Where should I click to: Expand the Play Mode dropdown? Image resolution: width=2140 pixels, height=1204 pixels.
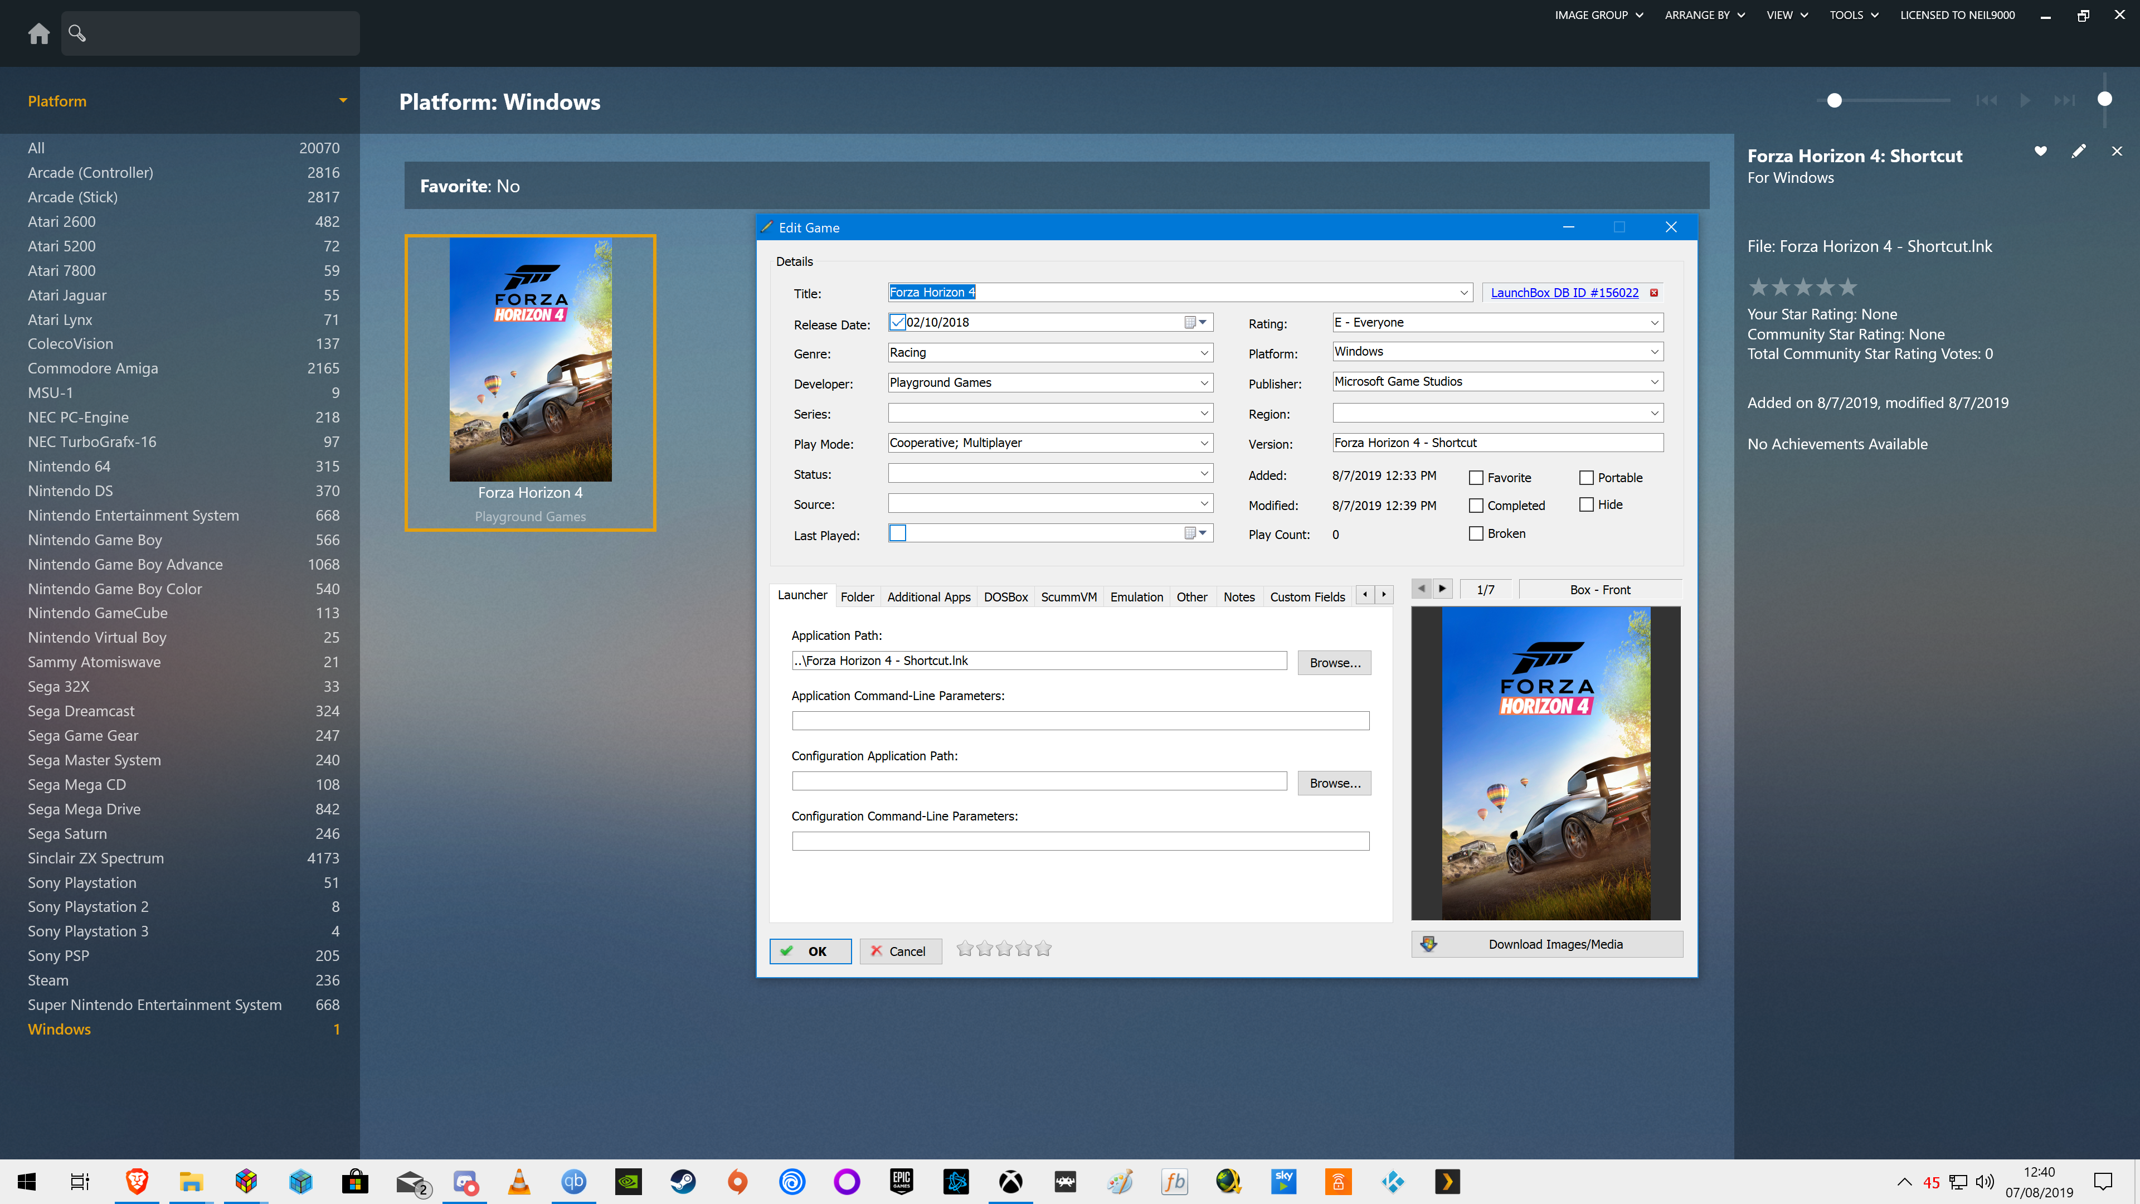click(x=1204, y=444)
